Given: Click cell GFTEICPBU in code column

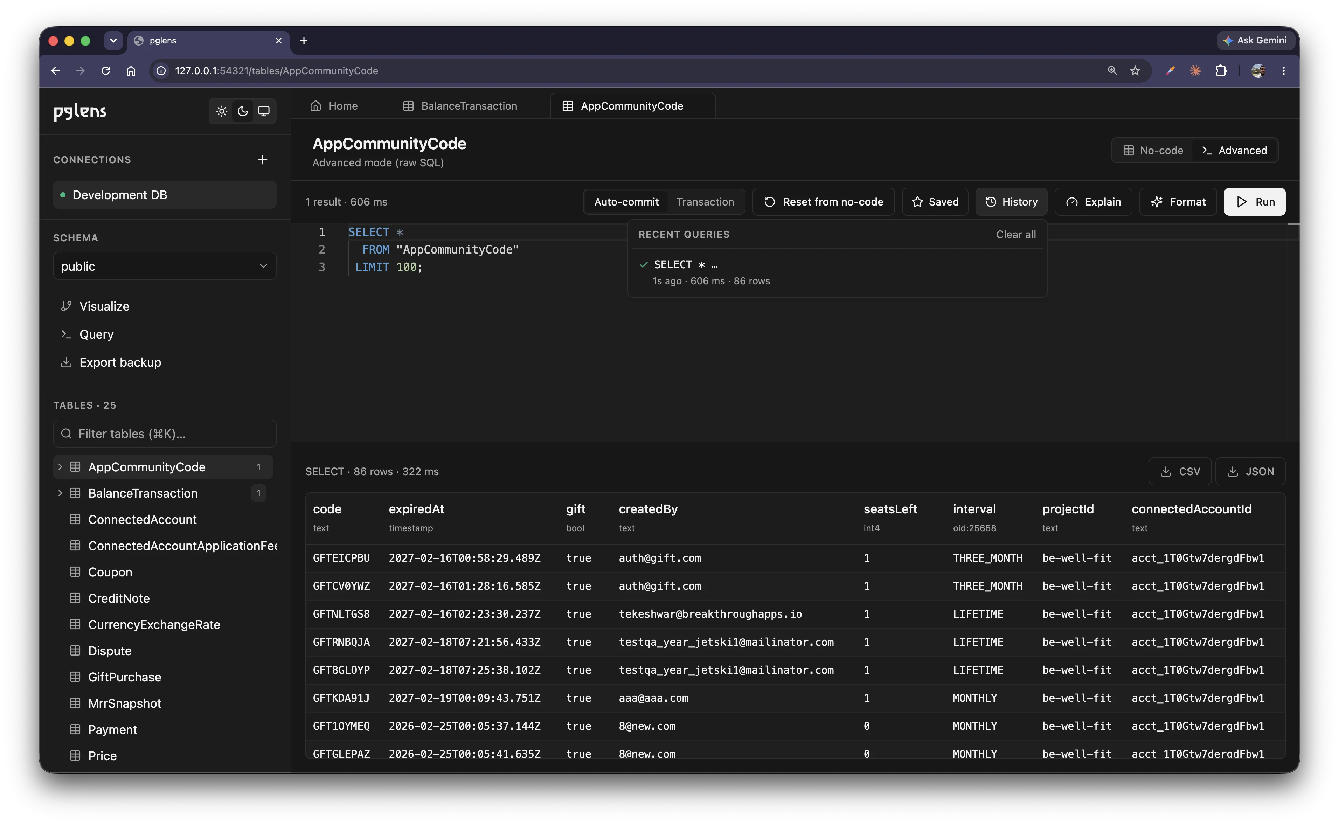Looking at the screenshot, I should pyautogui.click(x=341, y=557).
